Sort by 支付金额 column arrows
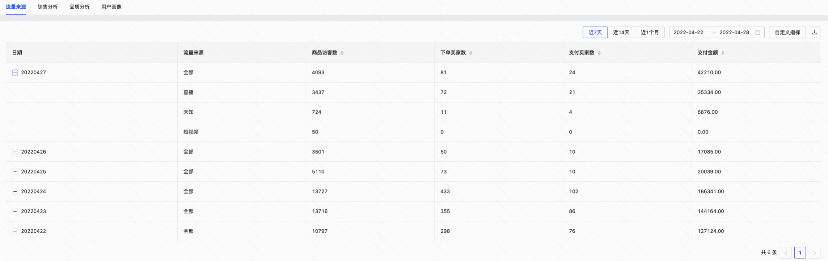Image resolution: width=828 pixels, height=261 pixels. pos(723,53)
